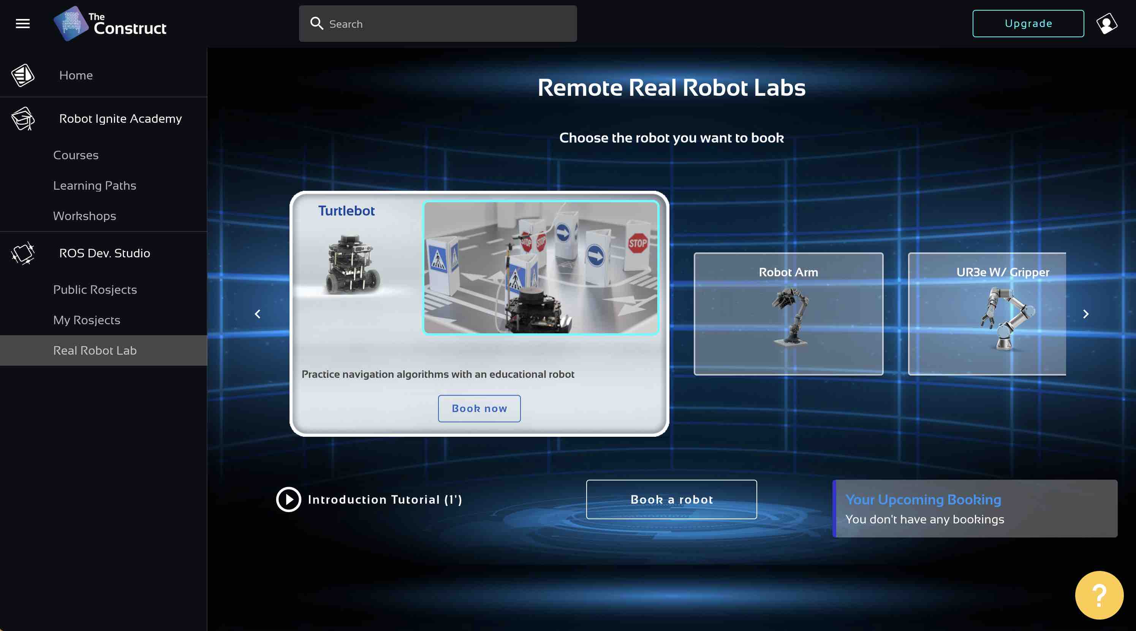Click The Construct logo
Screen dimensions: 1136x631
coord(110,24)
